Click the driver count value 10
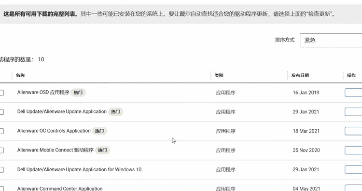This screenshot has height=191, width=362. click(41, 59)
